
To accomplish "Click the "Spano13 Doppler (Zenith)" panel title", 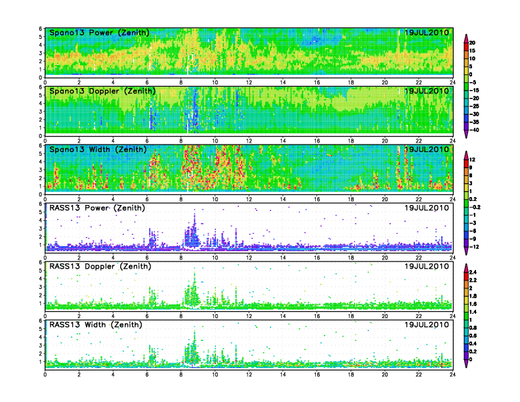I will pos(102,91).
